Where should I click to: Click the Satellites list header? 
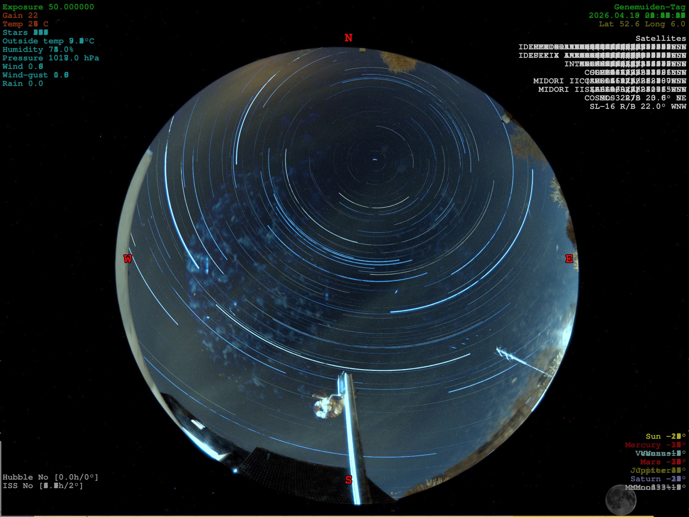[x=660, y=38]
